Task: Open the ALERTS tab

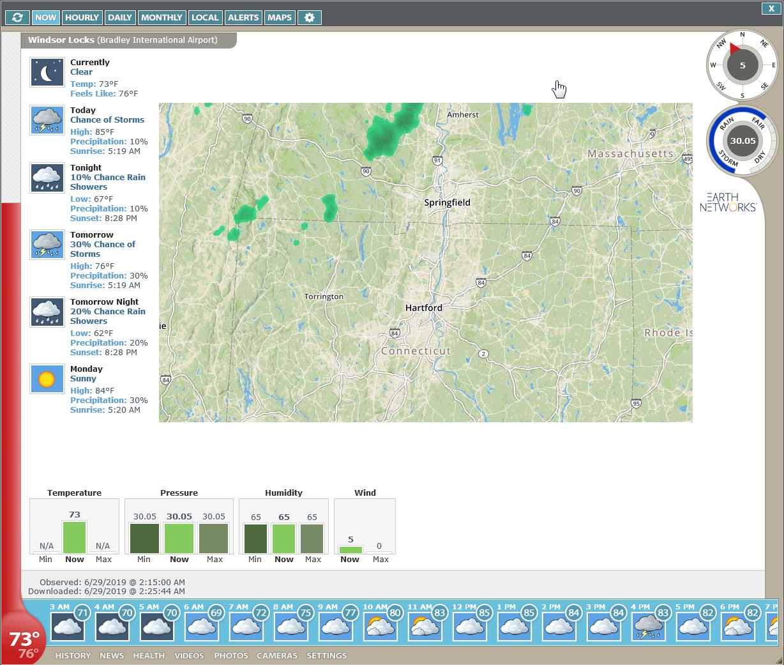Action: (x=243, y=18)
